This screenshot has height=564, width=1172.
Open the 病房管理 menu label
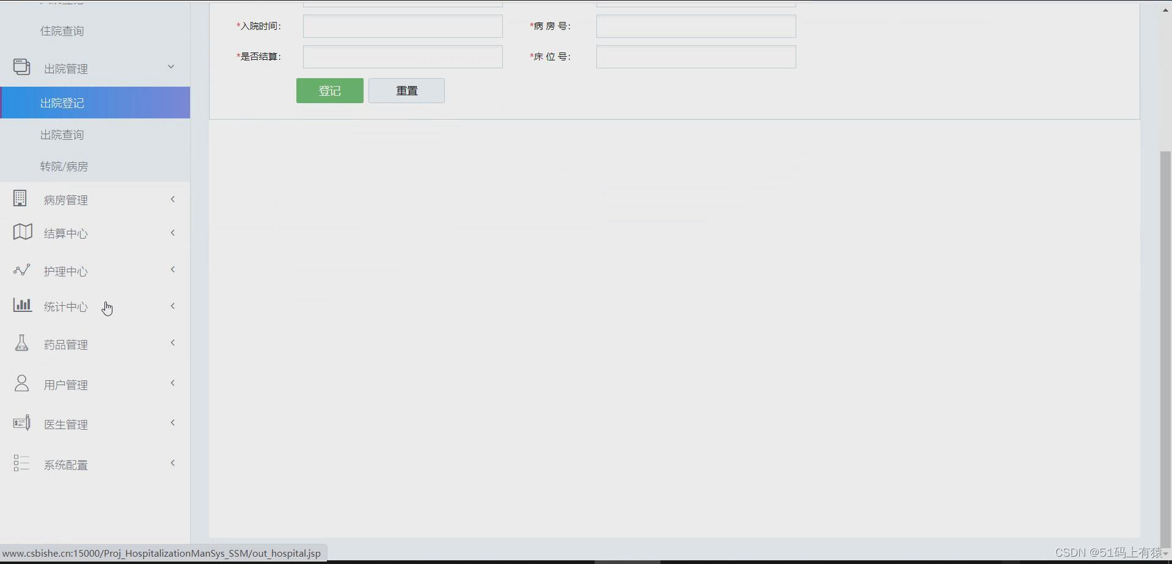tap(66, 200)
